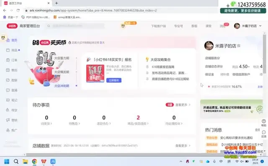Open 带货 in the sidebar
The image size is (268, 166).
pos(12,110)
